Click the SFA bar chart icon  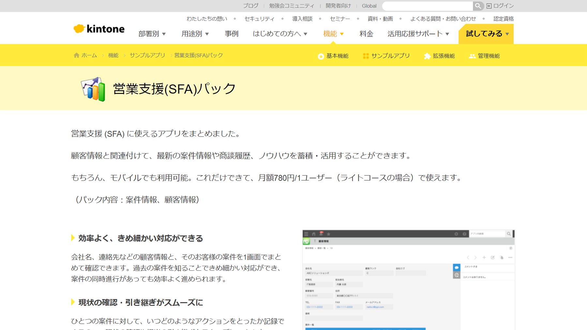pyautogui.click(x=93, y=89)
